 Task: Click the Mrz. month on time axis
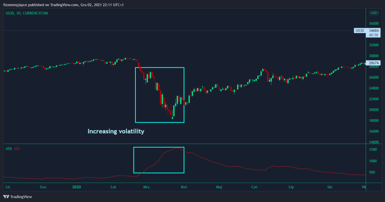pos(147,187)
